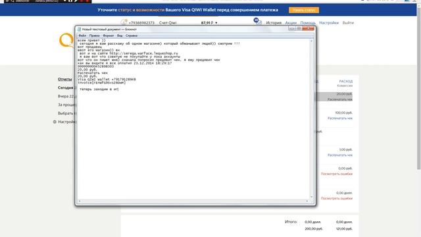Click the Notepad scroll up arrow
The width and height of the screenshot is (421, 237).
[x=311, y=41]
